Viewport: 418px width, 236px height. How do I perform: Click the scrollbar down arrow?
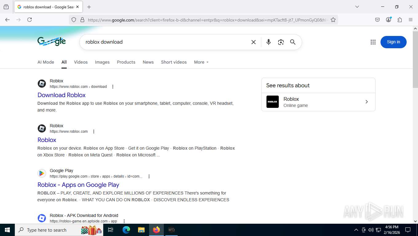[x=415, y=221]
